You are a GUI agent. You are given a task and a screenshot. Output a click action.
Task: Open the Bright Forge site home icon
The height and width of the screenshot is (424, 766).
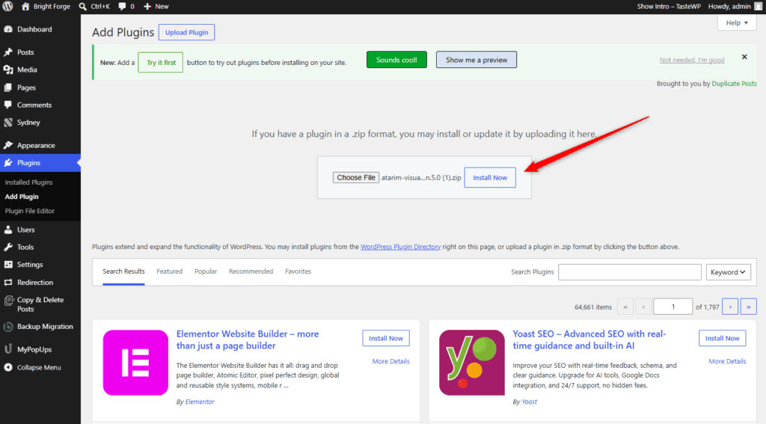25,6
